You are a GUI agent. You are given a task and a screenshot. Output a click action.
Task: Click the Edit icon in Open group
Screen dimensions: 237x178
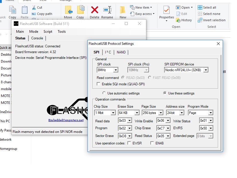tap(178, 14)
